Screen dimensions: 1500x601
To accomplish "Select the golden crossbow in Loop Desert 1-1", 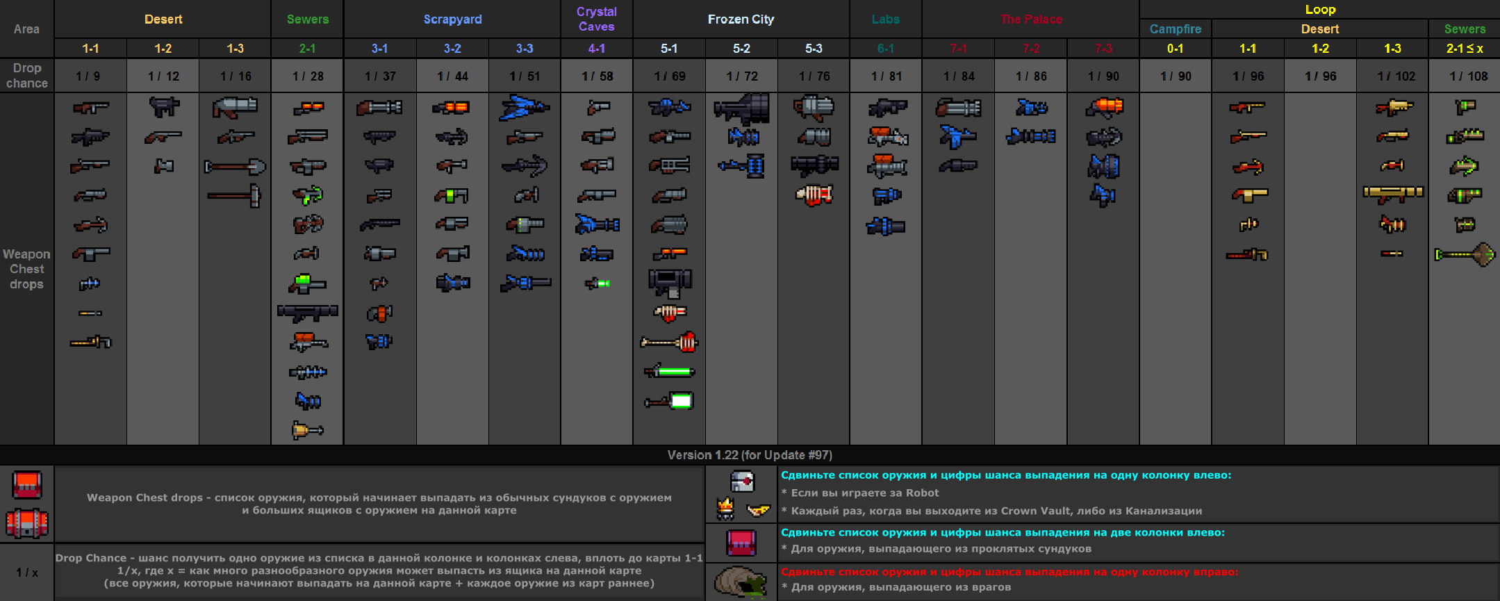I will 1248,167.
